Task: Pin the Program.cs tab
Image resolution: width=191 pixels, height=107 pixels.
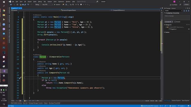Action: tap(19, 8)
